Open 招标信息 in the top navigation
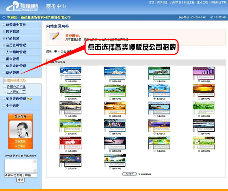The image size is (228, 191). [x=175, y=2]
